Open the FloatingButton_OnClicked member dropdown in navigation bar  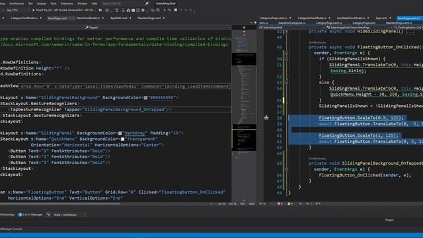point(408,28)
